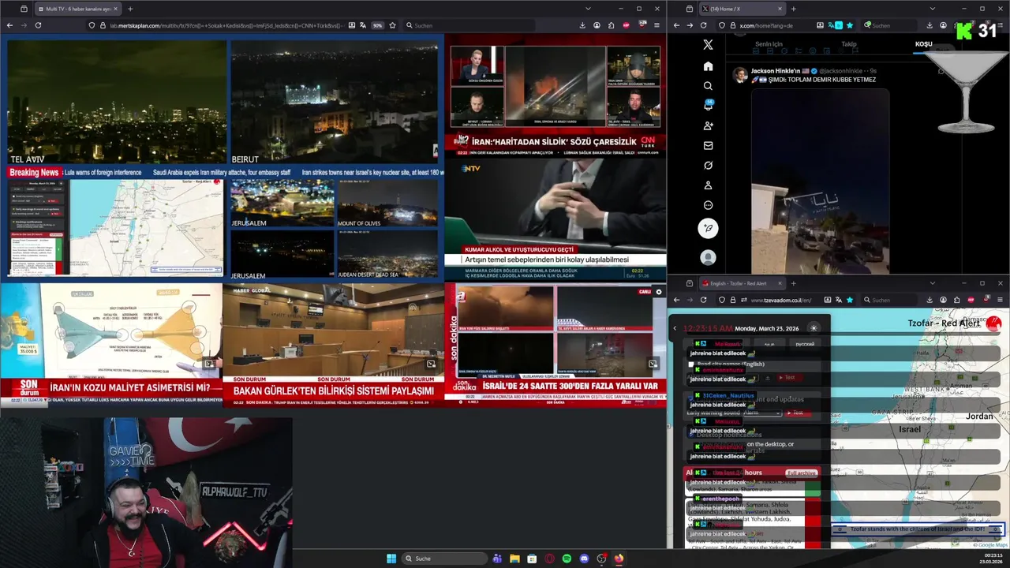Image resolution: width=1010 pixels, height=568 pixels.
Task: Switch to KOŞU tab on X
Action: (923, 44)
